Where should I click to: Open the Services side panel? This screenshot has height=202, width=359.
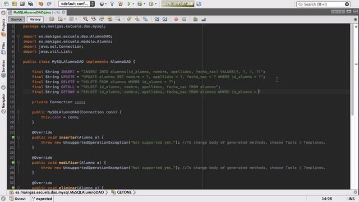[3, 68]
